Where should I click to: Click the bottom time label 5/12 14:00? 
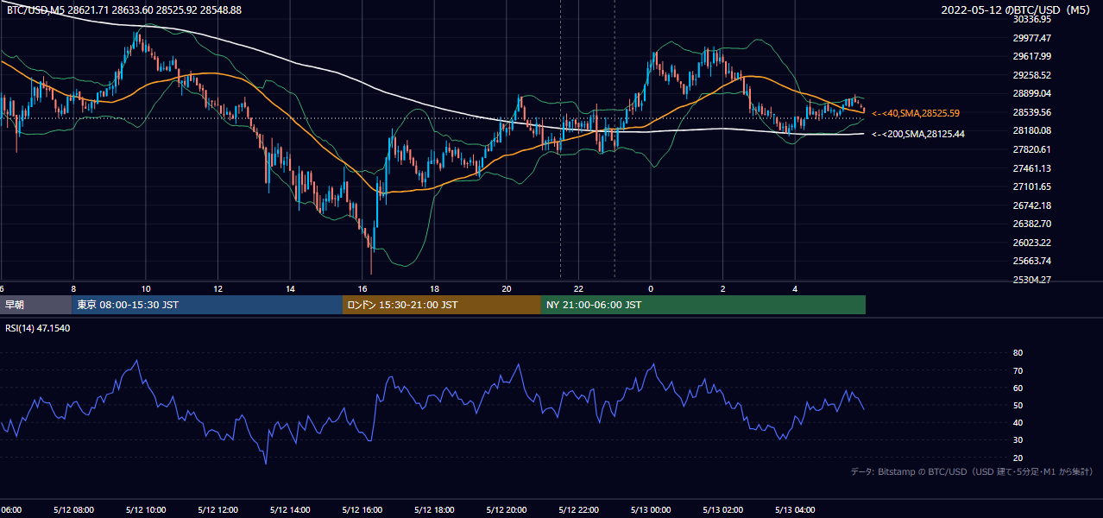[290, 510]
